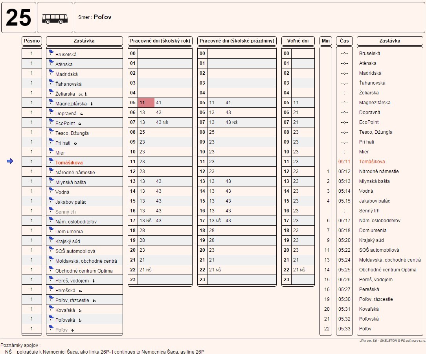Click the flag icon beside Kovaľská
This screenshot has height=354, width=426.
coord(51,308)
